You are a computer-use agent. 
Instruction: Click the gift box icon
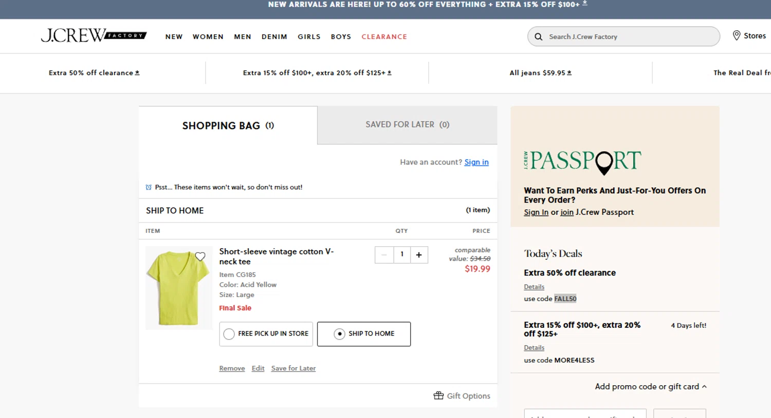[438, 395]
